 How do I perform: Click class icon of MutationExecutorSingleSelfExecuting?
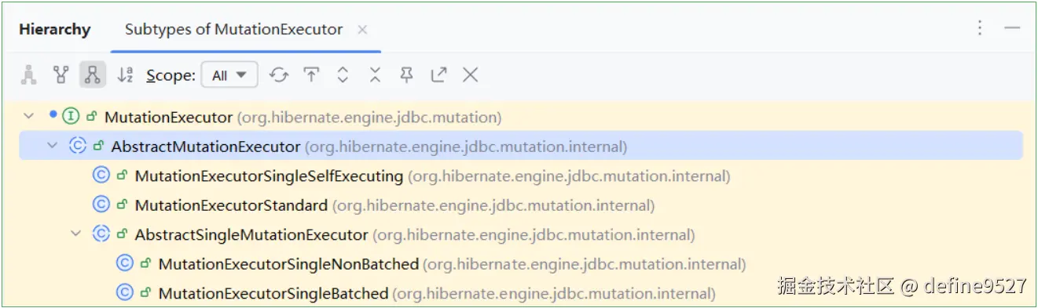pyautogui.click(x=101, y=176)
